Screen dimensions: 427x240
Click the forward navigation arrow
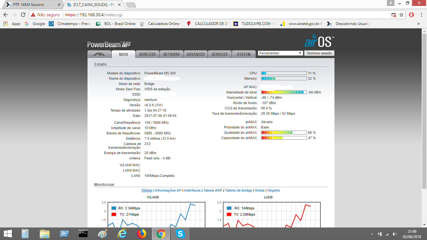14,15
